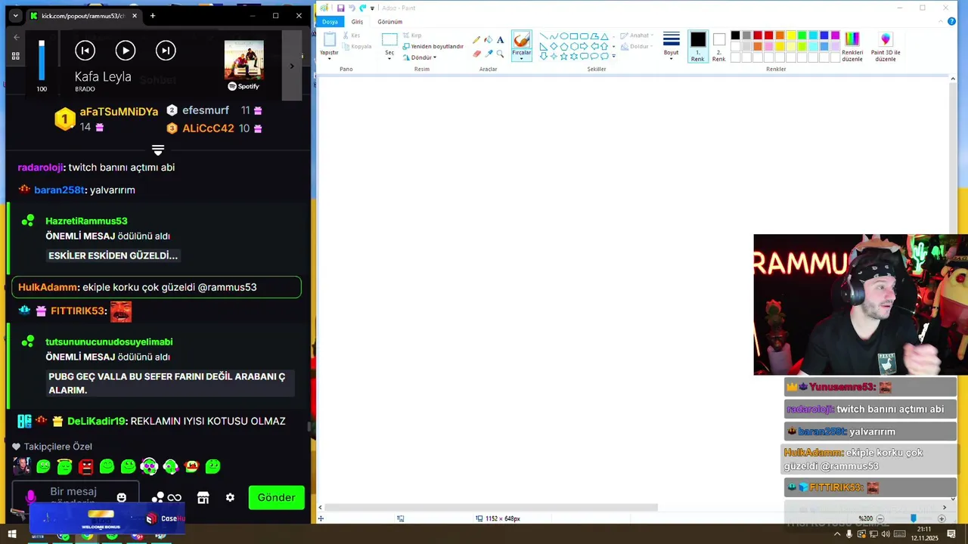
Task: Select the Pencil tool in Paint
Action: (476, 40)
